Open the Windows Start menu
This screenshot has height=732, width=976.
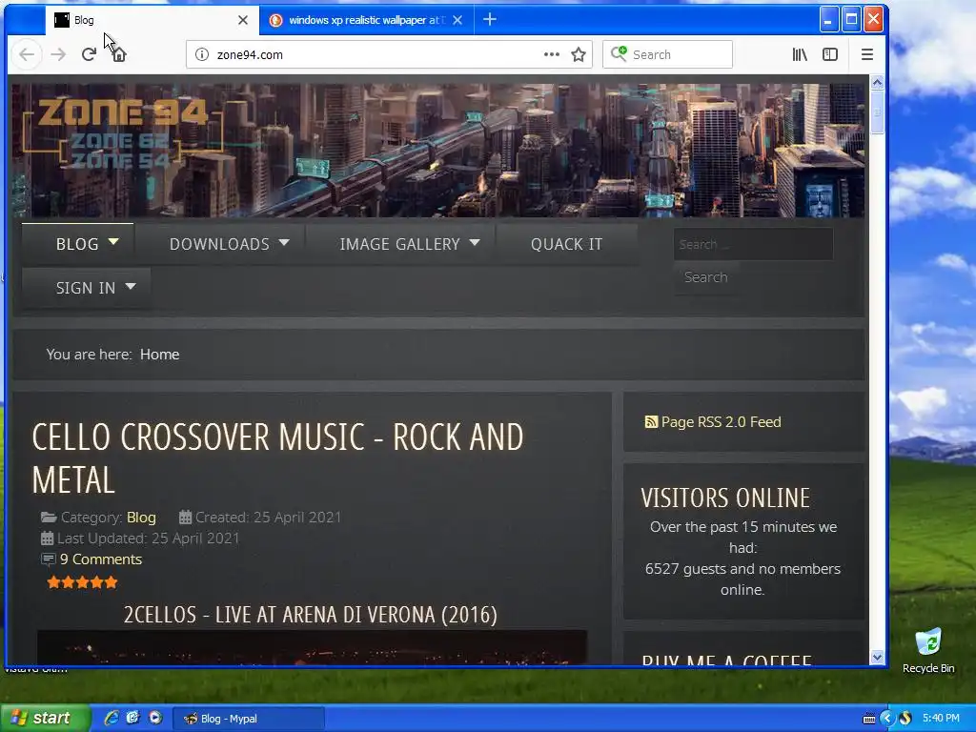pos(46,719)
